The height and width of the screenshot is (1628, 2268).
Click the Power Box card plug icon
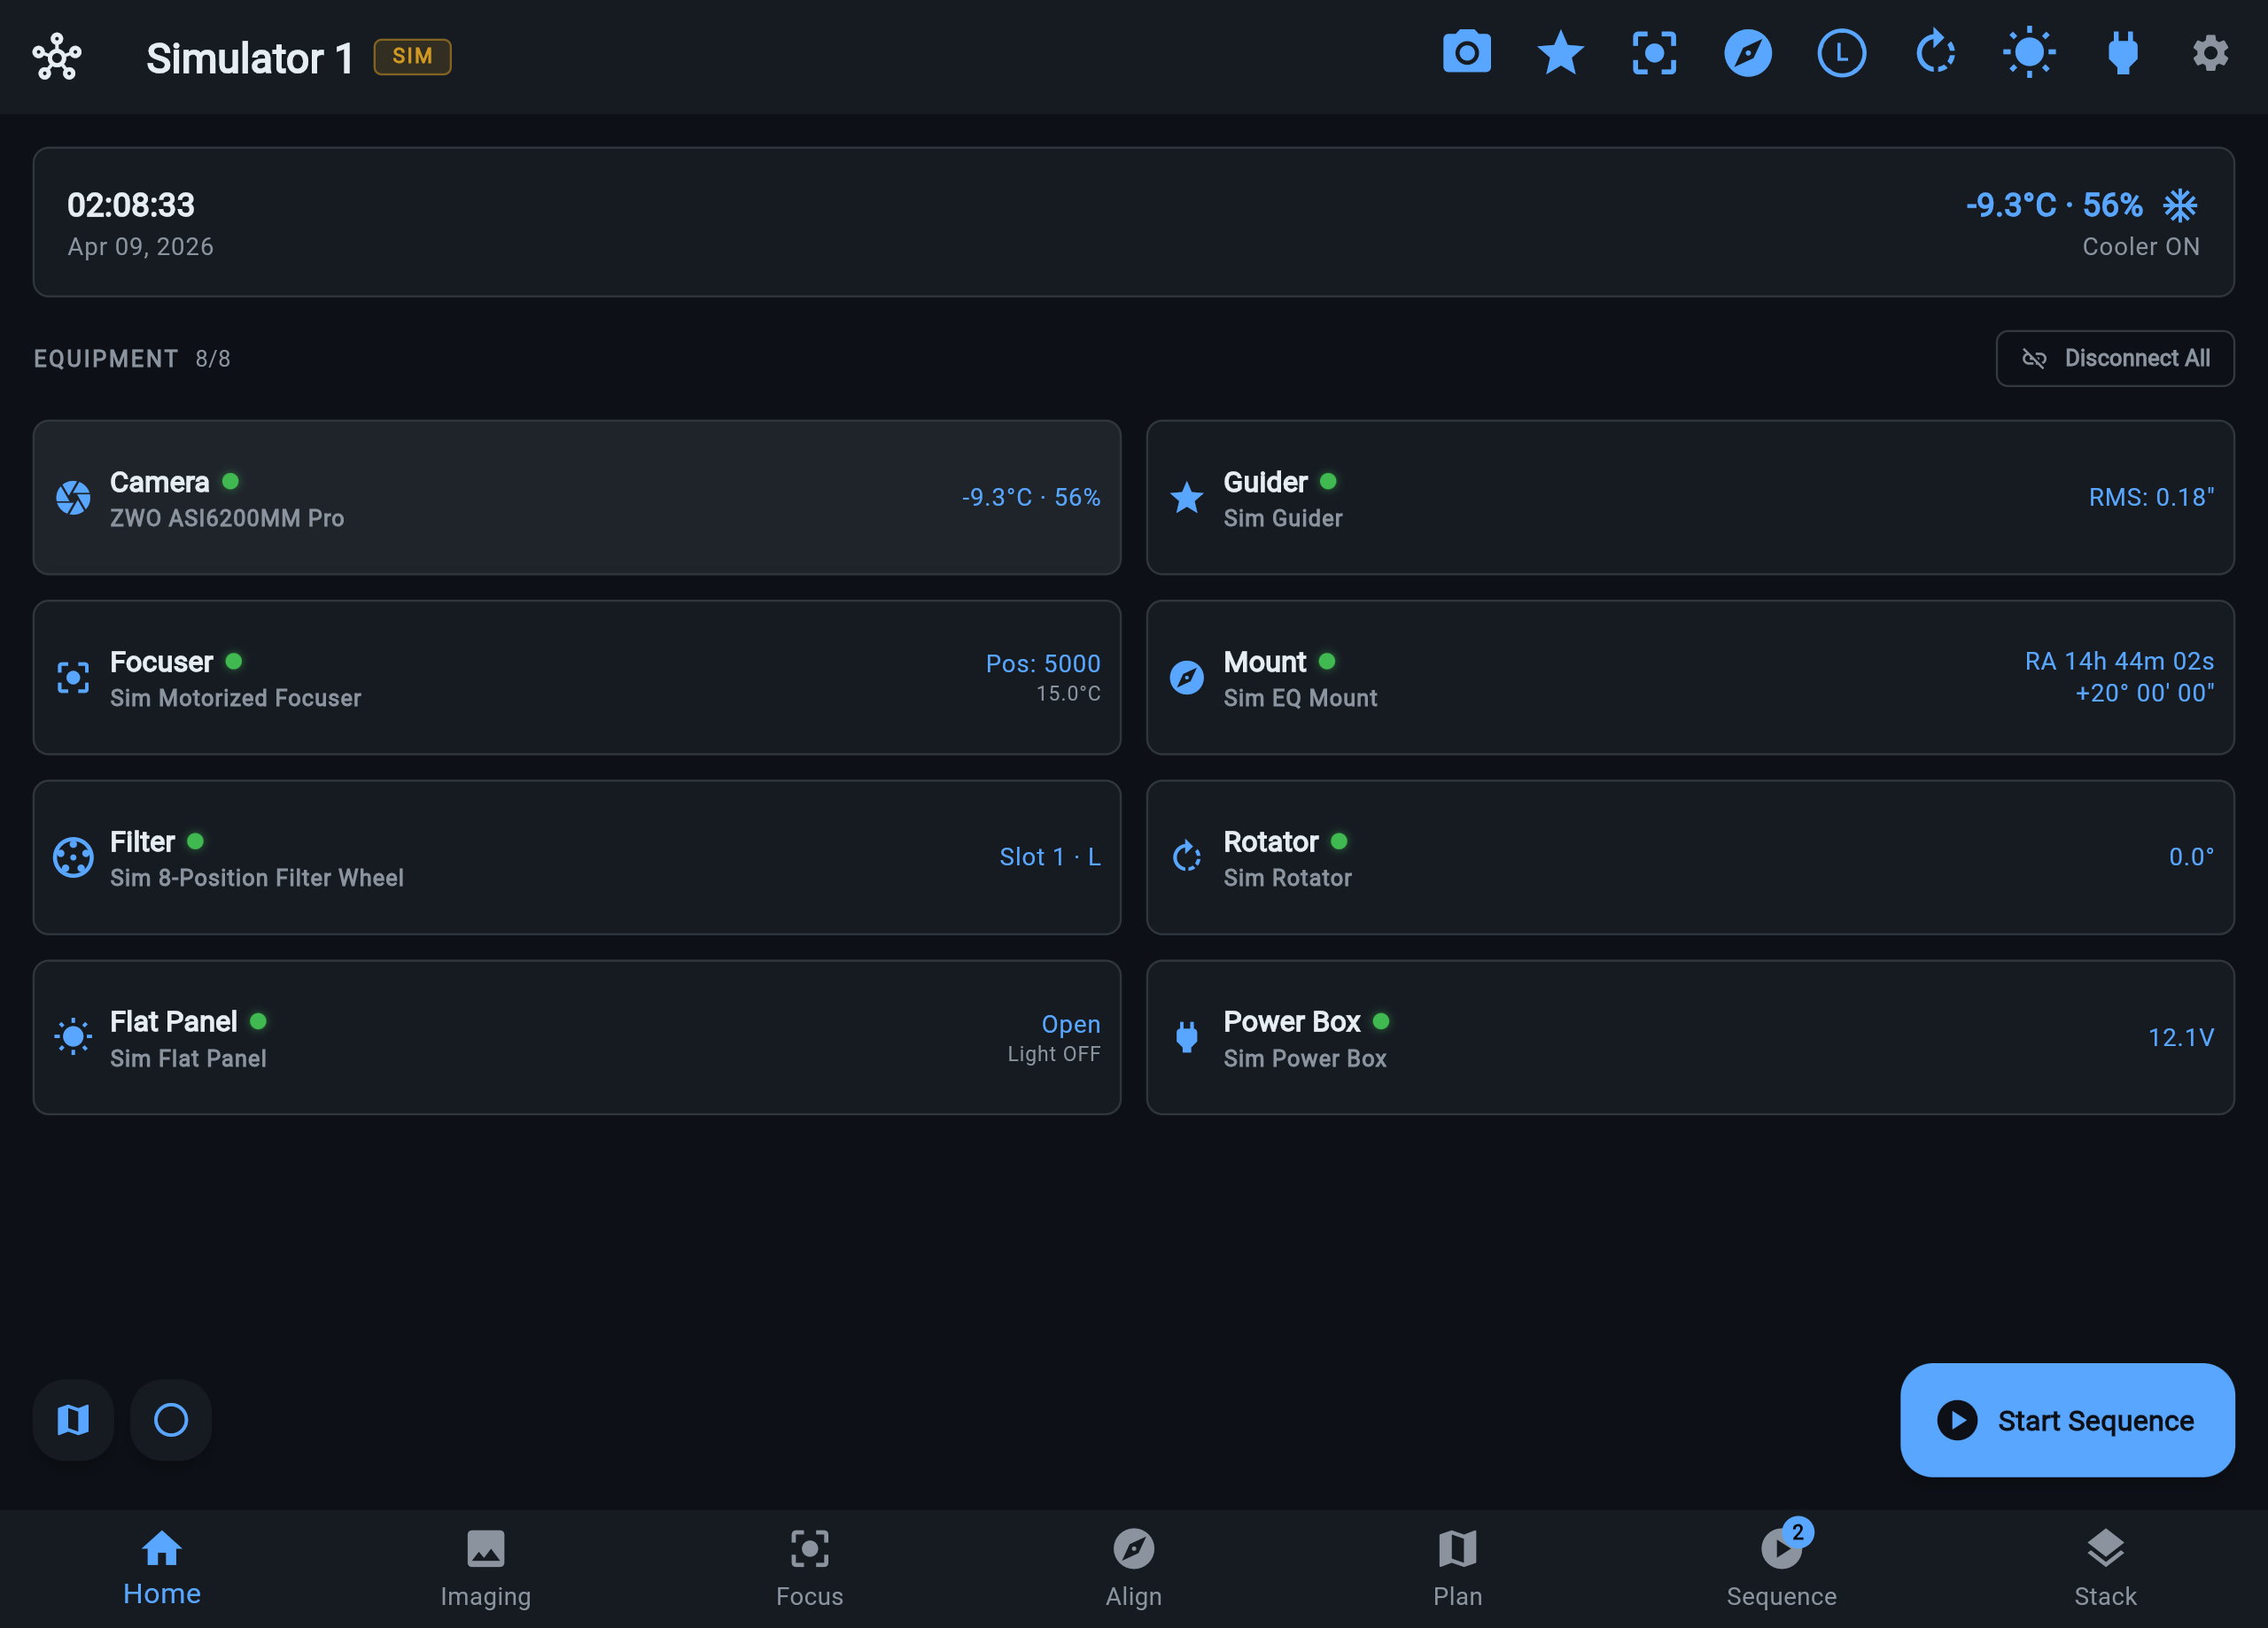click(x=1187, y=1037)
